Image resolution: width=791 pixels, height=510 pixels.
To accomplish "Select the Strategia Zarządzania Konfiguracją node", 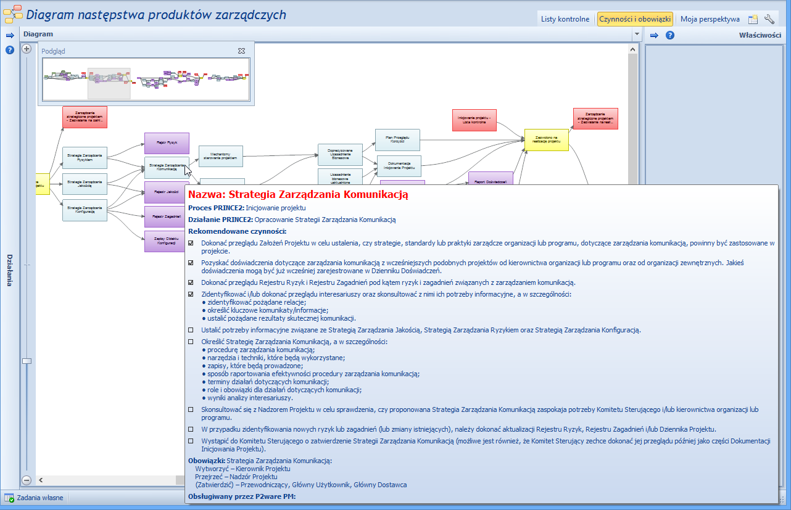I will [85, 210].
